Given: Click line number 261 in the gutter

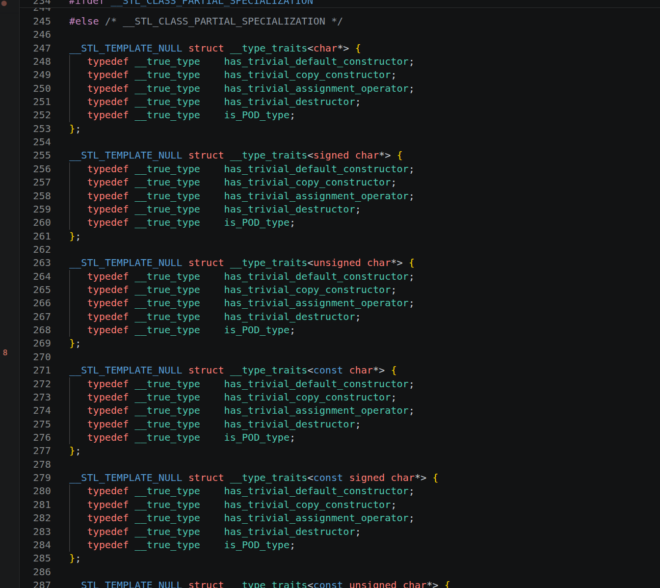Looking at the screenshot, I should pyautogui.click(x=42, y=237).
